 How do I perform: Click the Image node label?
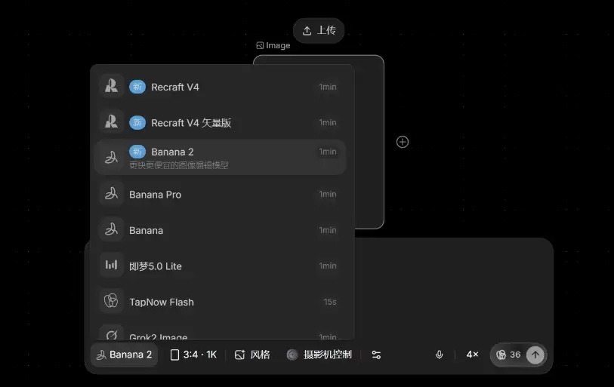(278, 45)
